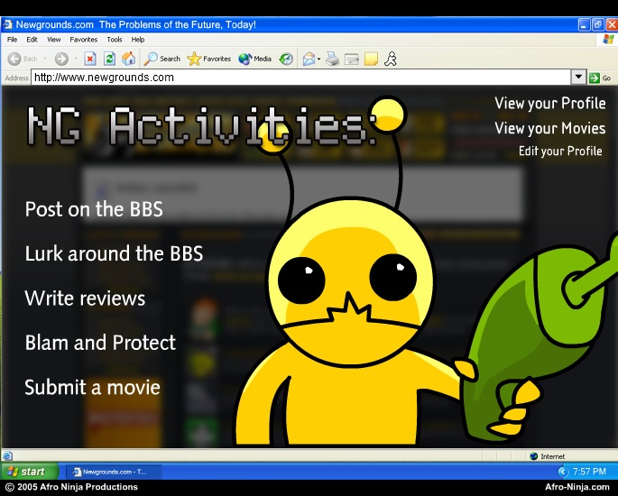Click the Windows flag logo
The image size is (618, 496).
608,40
